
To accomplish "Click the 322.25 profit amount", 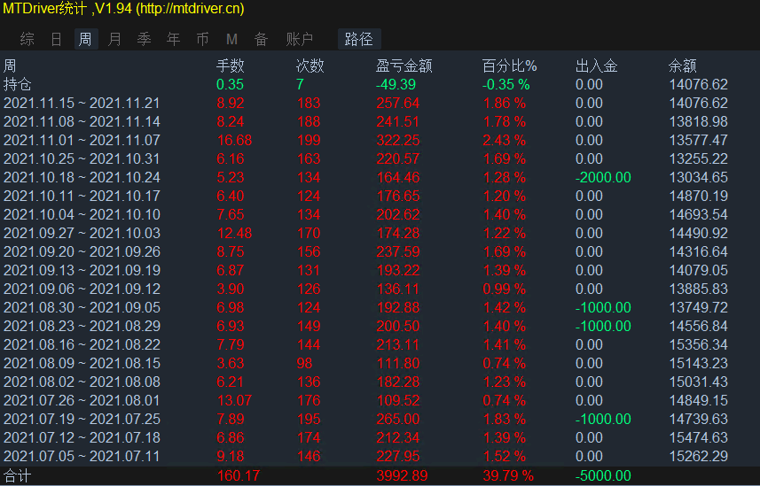I will pos(398,141).
